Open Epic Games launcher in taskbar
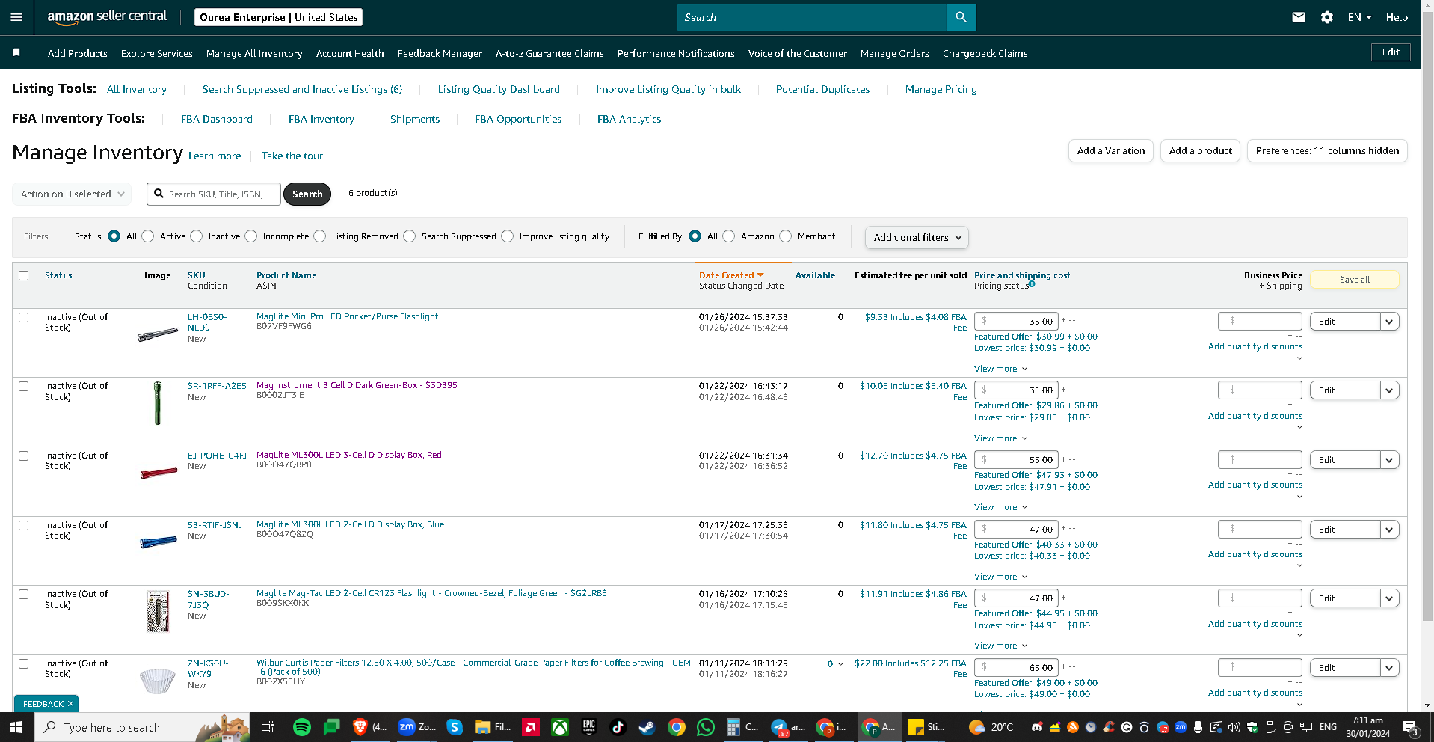This screenshot has height=742, width=1434. (589, 726)
